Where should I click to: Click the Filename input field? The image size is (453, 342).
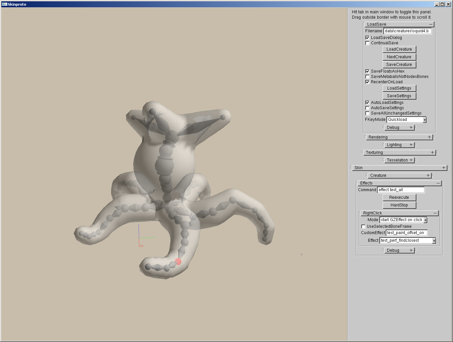click(407, 31)
